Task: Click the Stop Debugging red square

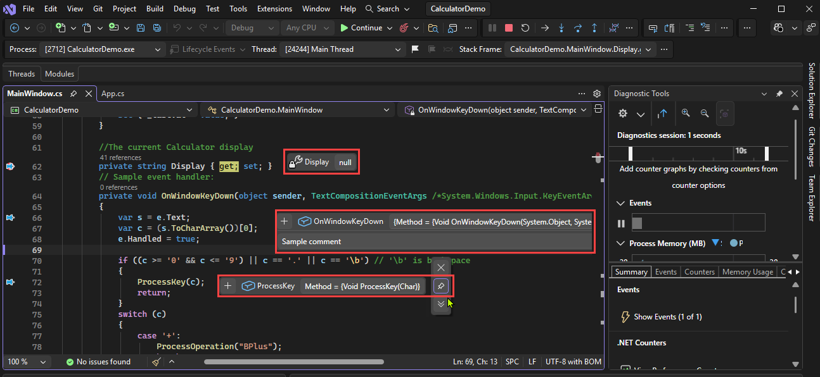Action: (x=509, y=28)
